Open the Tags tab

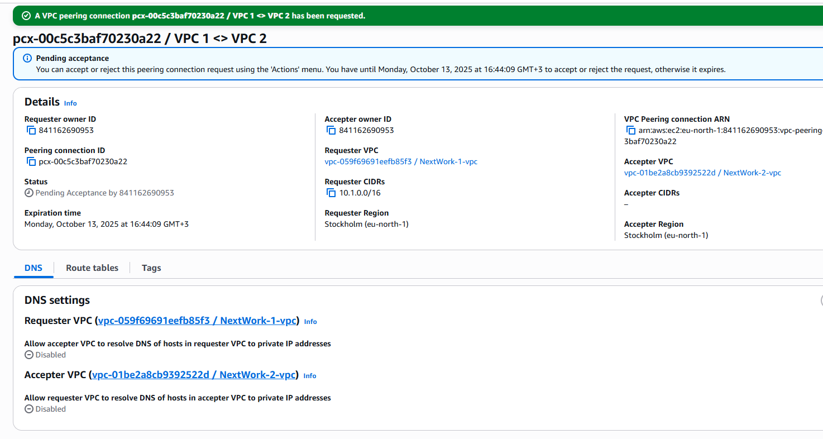151,268
